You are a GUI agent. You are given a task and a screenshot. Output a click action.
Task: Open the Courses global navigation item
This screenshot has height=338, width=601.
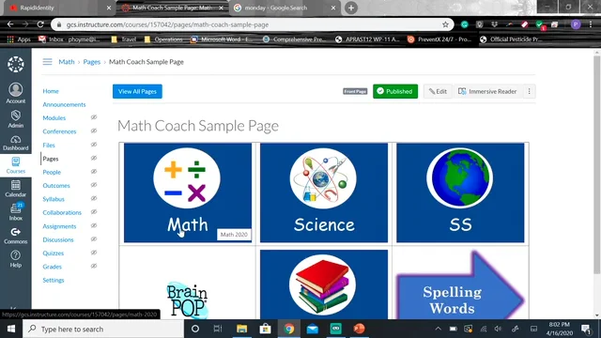click(x=16, y=165)
